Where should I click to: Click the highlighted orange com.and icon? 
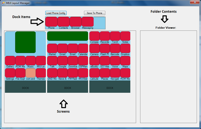pos(30,73)
